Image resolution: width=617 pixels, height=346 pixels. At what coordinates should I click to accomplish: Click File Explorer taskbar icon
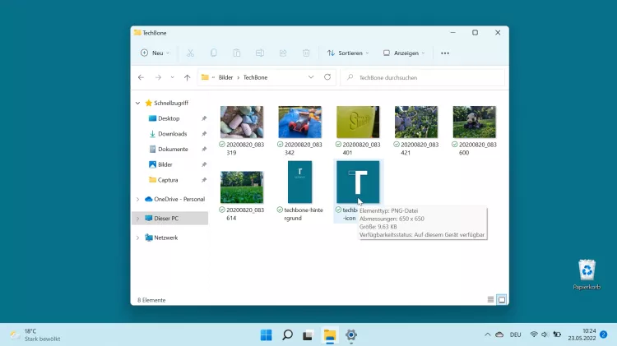pos(330,335)
